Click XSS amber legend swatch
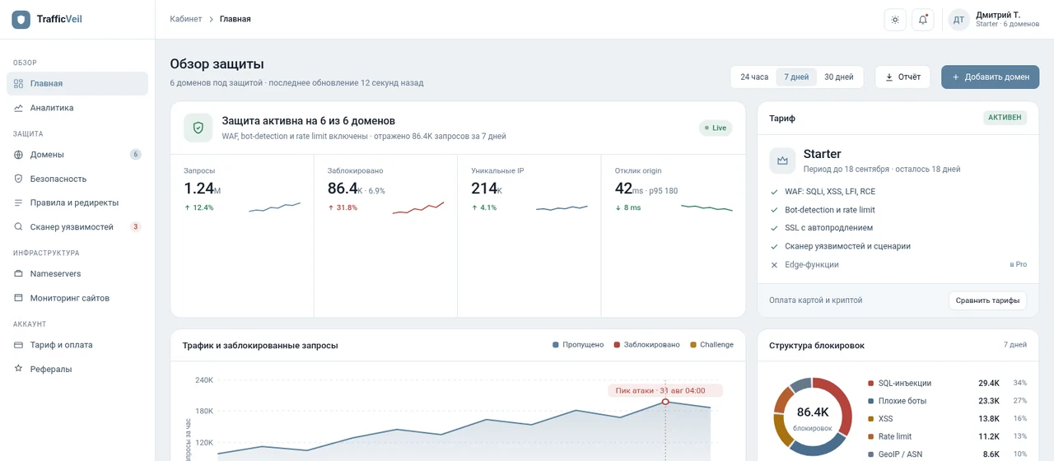This screenshot has height=461, width=1054. point(870,419)
